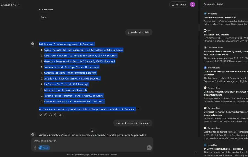Click the thumbs up icon
Screen dimensions: 248x157
coord(50,115)
